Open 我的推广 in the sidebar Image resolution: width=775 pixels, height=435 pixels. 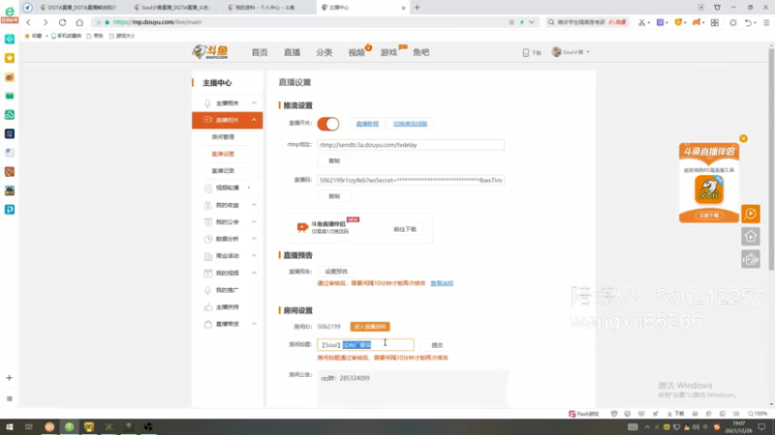228,290
